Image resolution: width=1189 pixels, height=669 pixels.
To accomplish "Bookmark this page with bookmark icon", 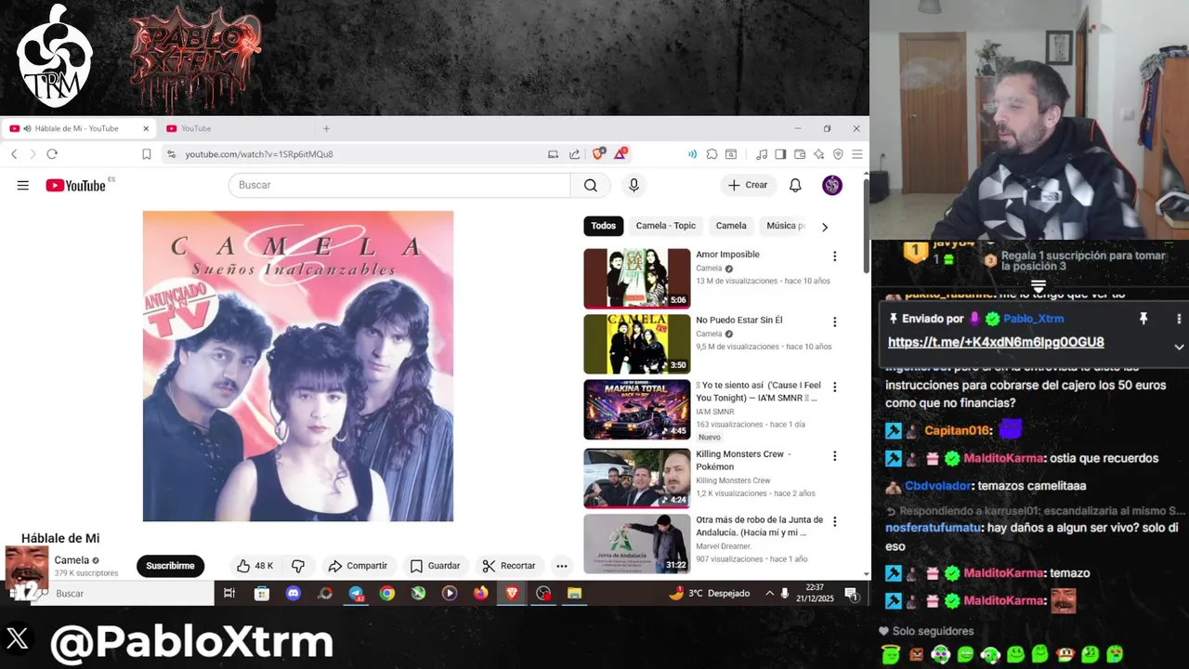I will click(147, 154).
